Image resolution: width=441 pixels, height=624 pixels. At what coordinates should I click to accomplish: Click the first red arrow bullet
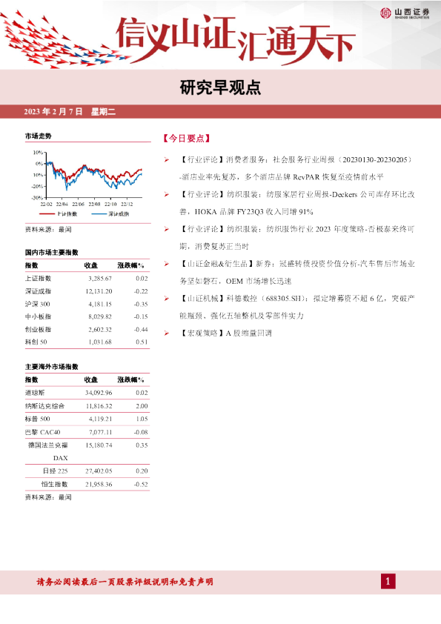pos(167,160)
